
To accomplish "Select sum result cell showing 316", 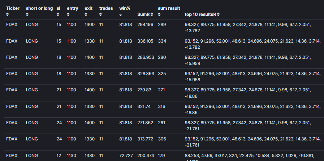I will (161, 106).
